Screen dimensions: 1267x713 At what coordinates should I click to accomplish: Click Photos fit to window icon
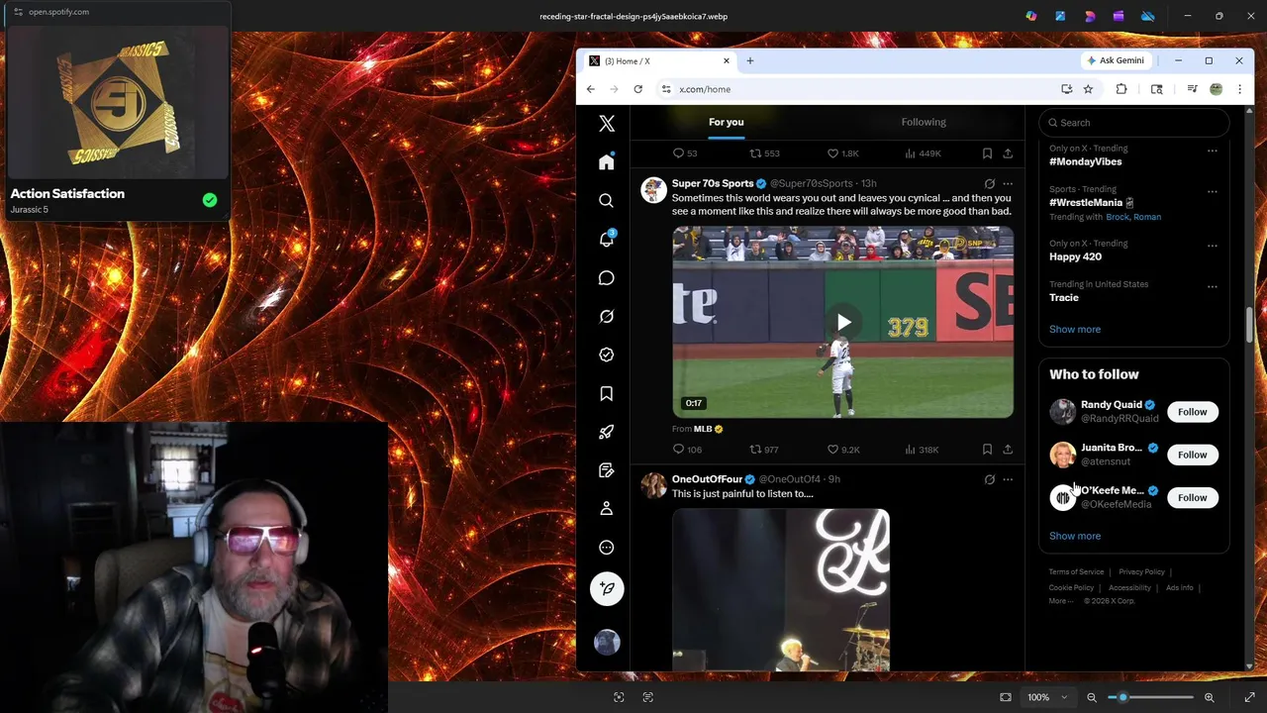(1006, 697)
